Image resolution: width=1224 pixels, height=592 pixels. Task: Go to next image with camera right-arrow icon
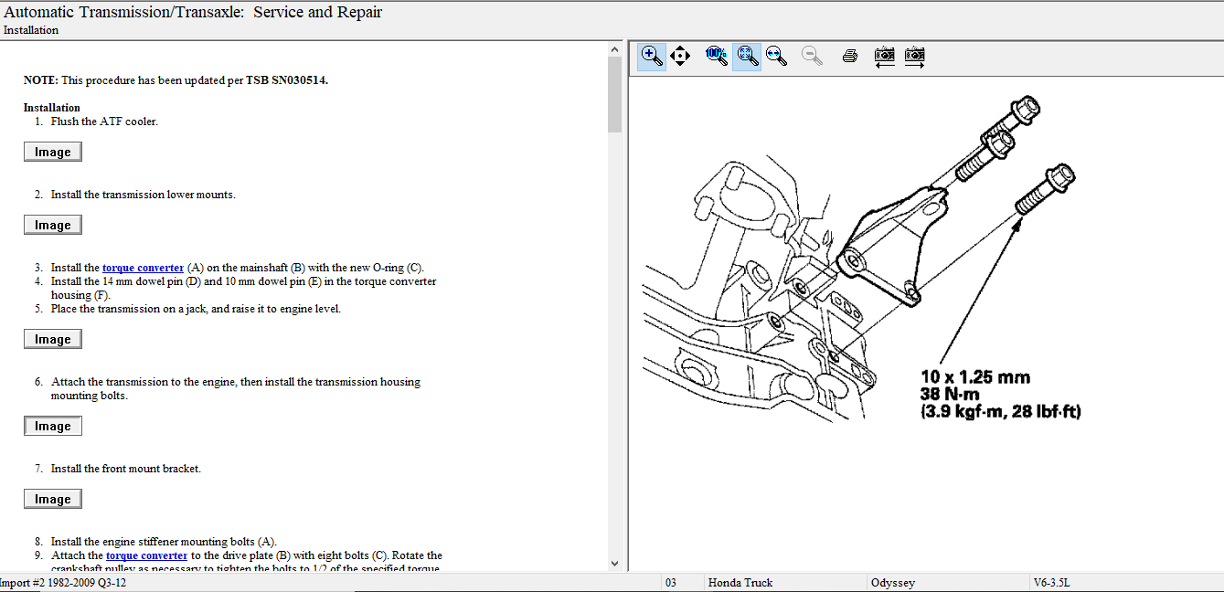pyautogui.click(x=914, y=56)
